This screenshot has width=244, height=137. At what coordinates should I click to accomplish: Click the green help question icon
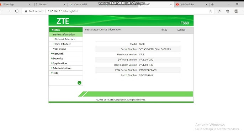click(79, 83)
